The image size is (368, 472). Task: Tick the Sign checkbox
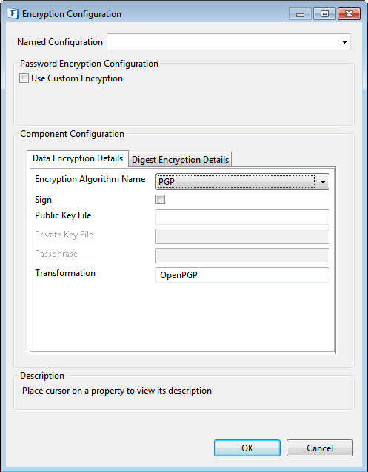click(161, 199)
